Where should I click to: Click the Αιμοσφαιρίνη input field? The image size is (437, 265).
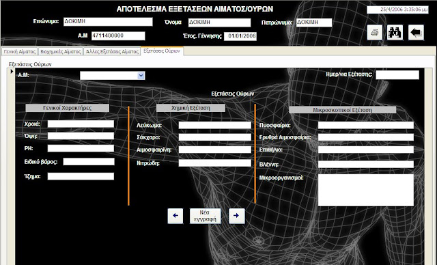point(214,150)
